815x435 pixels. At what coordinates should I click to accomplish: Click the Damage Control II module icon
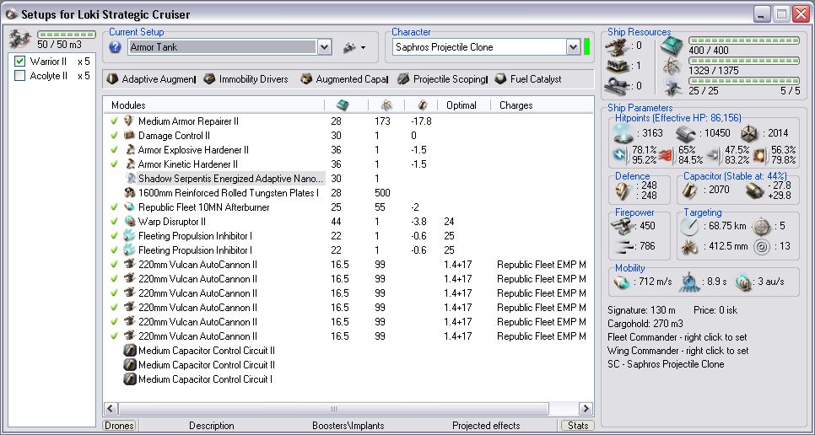pos(129,136)
